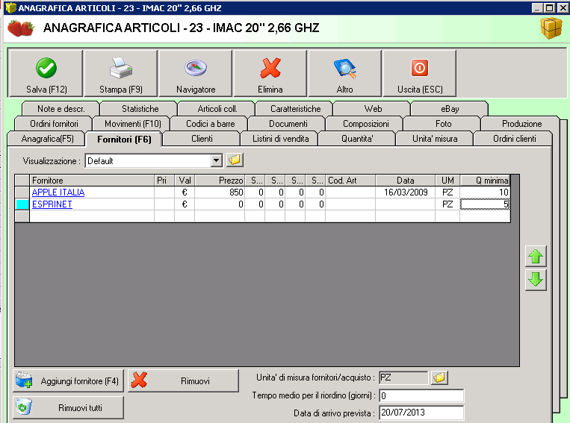Click the Unita' di misura PZ field
This screenshot has height=423, width=570.
[403, 377]
